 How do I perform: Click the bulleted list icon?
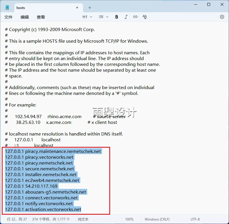coord(101,17)
